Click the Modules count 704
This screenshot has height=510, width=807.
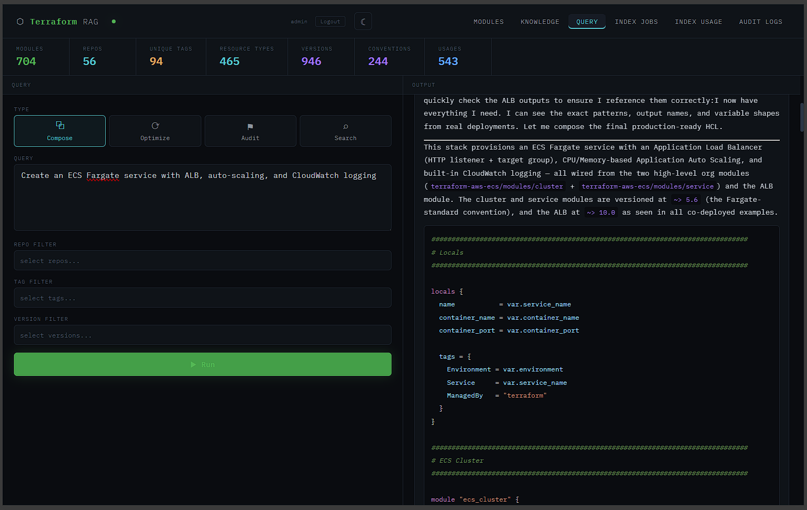pos(26,61)
